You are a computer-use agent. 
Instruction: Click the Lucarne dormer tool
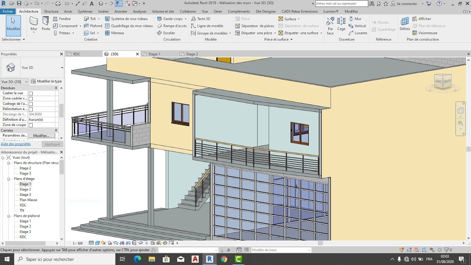358,33
